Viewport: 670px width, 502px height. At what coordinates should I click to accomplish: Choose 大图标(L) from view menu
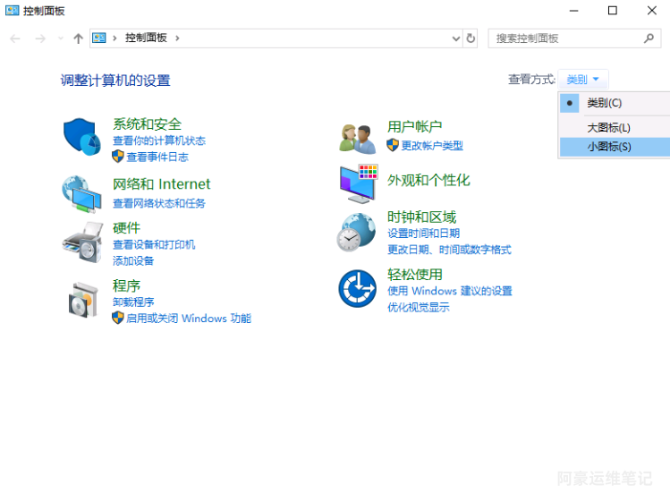(608, 128)
